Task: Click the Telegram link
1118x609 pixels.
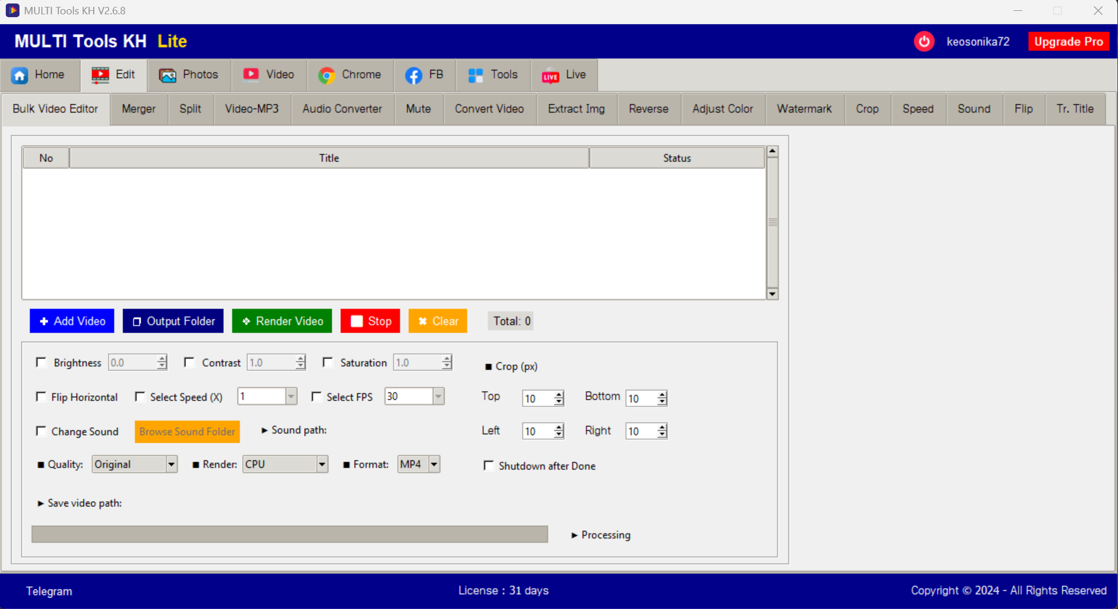Action: pos(49,591)
